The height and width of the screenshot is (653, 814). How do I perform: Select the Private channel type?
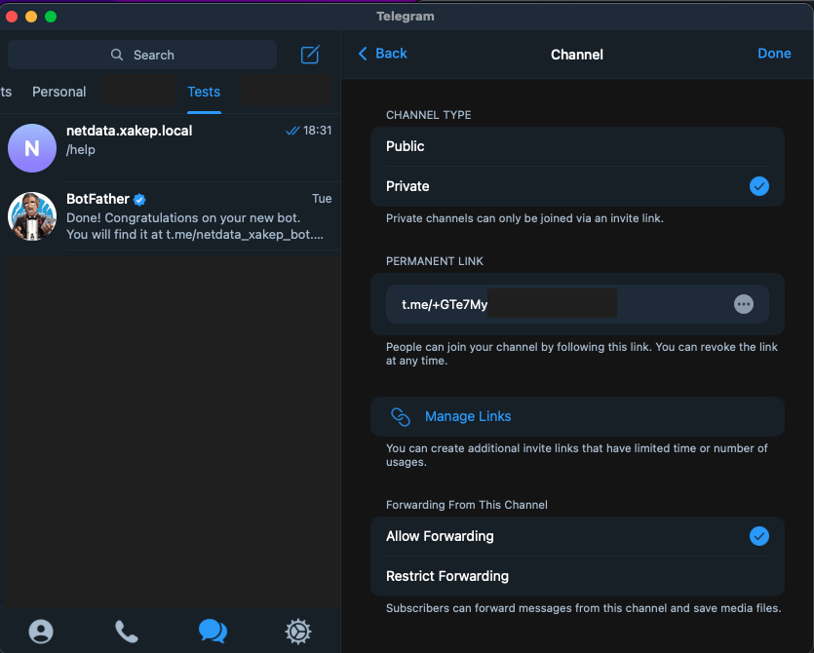pos(577,186)
